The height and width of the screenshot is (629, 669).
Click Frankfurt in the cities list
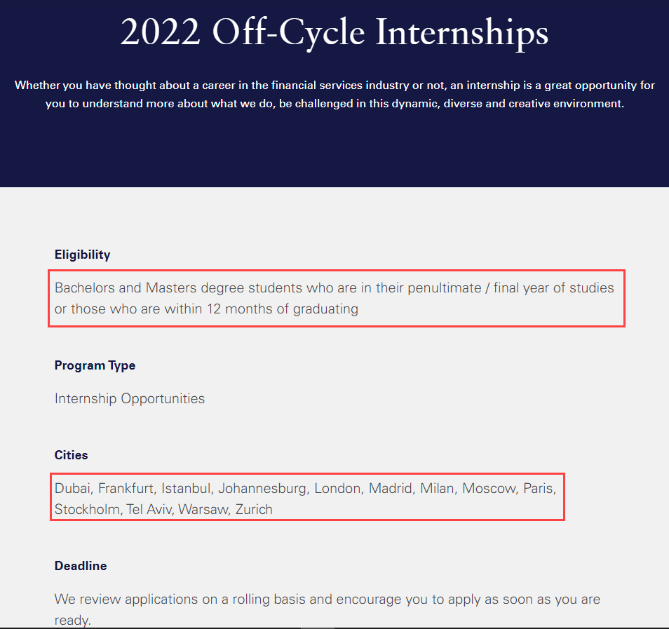coord(126,488)
